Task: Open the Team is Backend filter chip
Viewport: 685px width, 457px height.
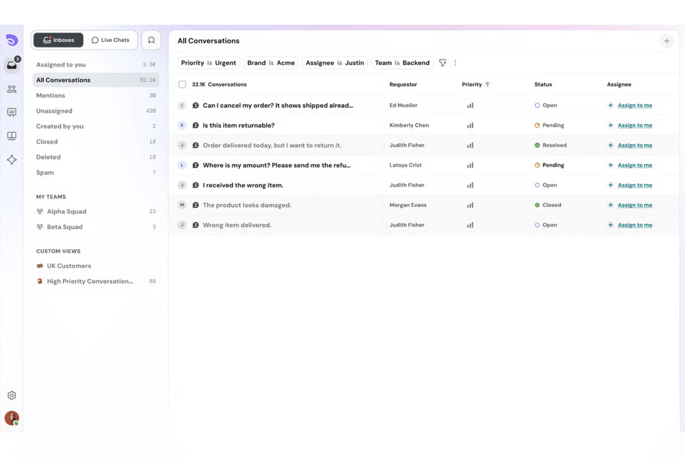Action: click(x=402, y=63)
